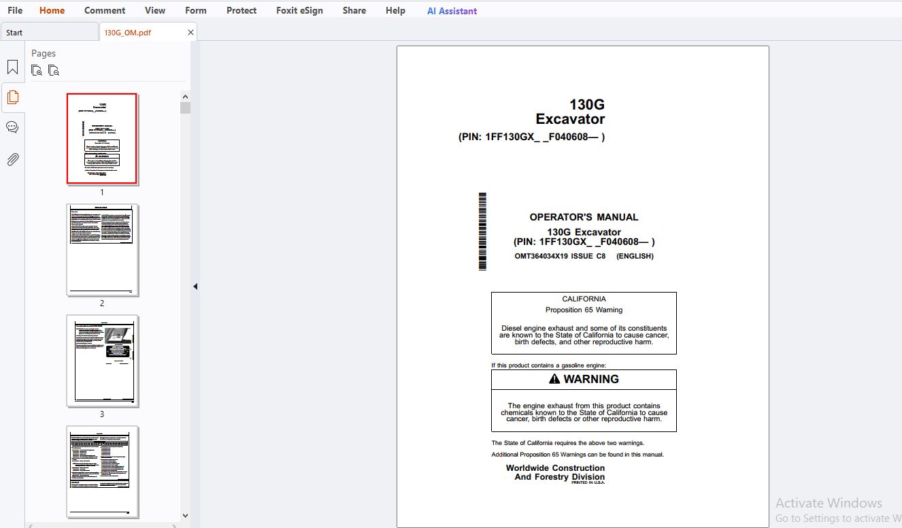This screenshot has width=902, height=528.
Task: Click the WARNING heading in the box
Action: (584, 379)
